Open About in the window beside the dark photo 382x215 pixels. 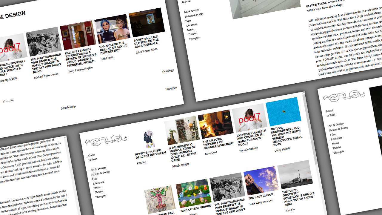[x=329, y=111]
